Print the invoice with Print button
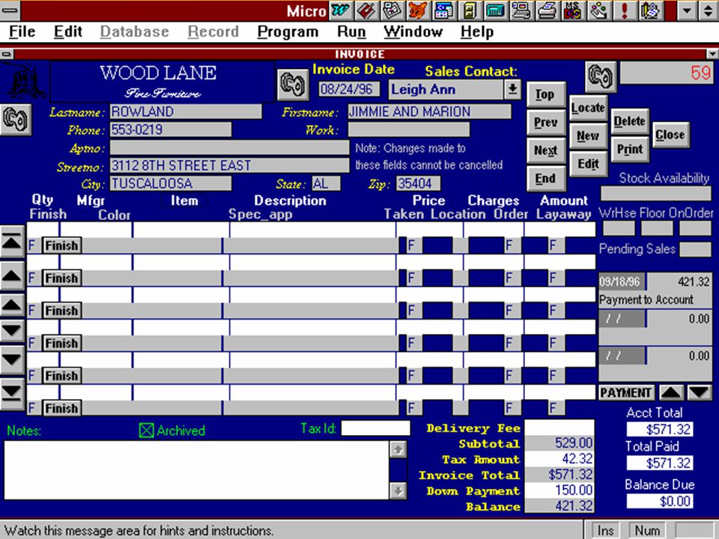The image size is (719, 539). click(x=630, y=150)
